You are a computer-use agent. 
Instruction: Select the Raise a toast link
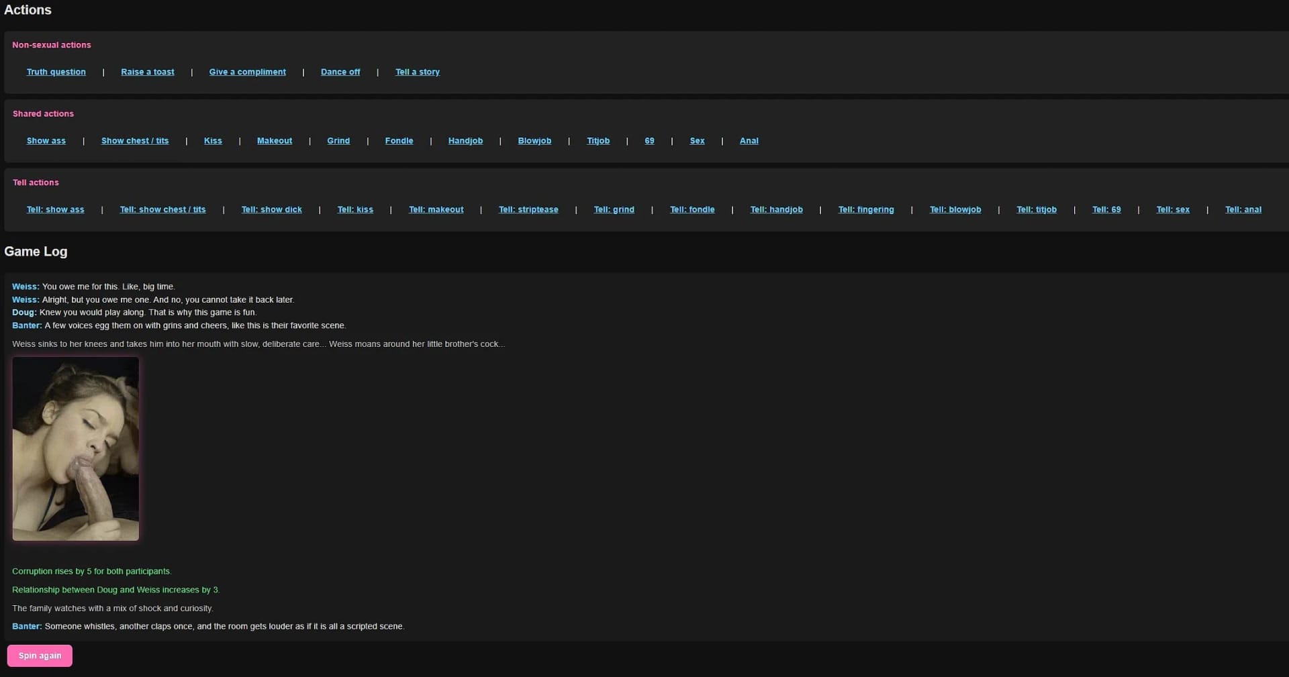[x=148, y=72]
